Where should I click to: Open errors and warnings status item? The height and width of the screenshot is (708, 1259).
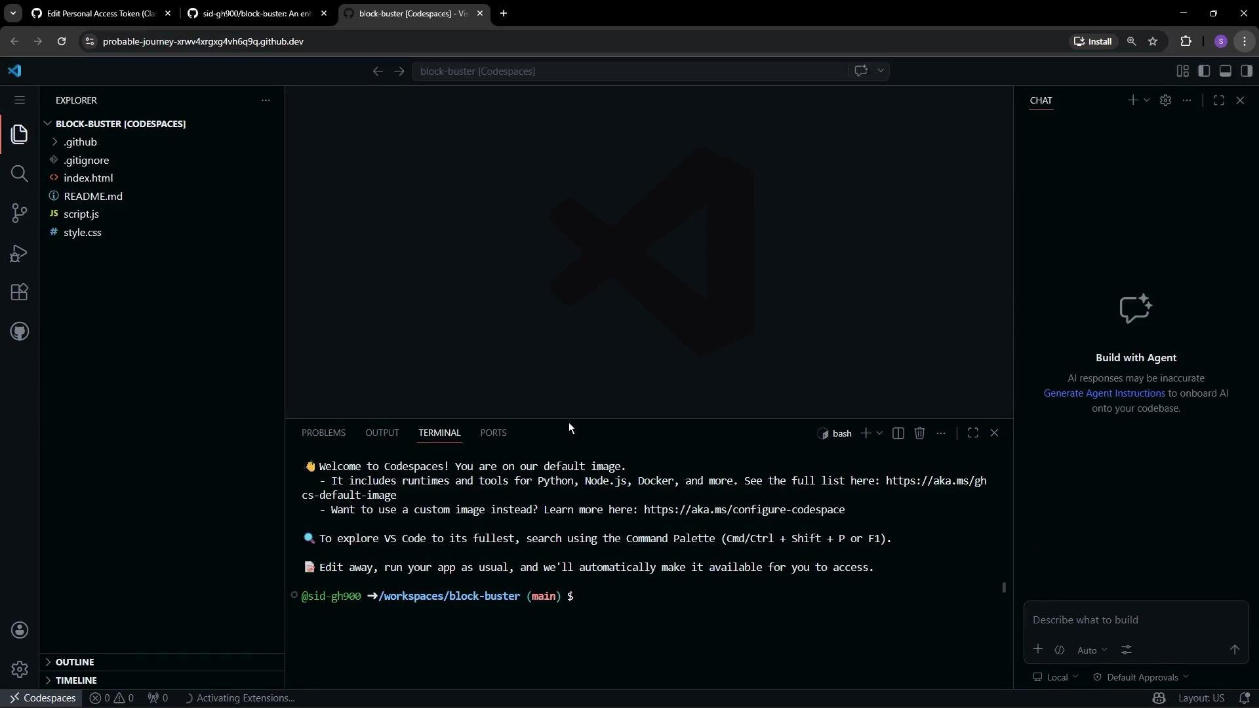tap(111, 698)
